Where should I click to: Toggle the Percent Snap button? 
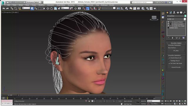point(91,9)
